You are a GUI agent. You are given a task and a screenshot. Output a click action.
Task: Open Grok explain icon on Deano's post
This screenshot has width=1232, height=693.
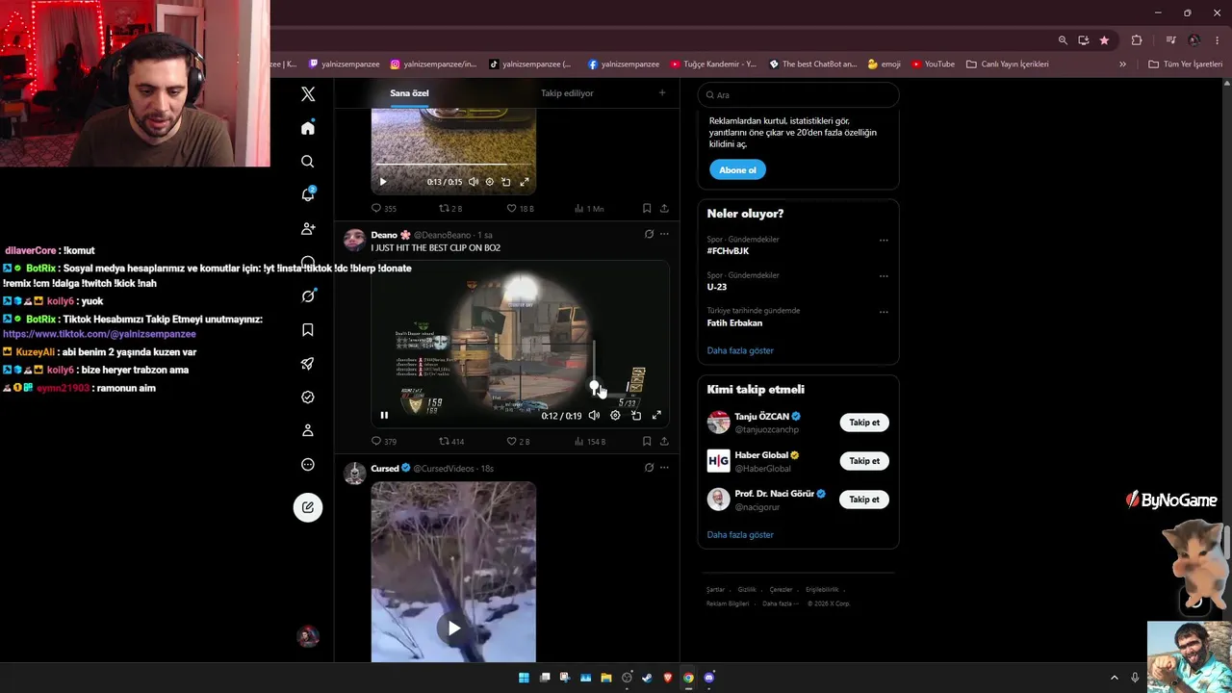(x=649, y=234)
